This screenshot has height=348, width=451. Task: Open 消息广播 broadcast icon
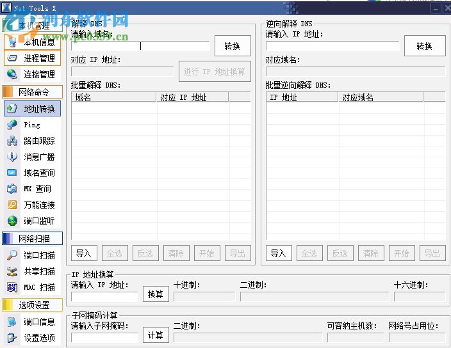(12, 157)
